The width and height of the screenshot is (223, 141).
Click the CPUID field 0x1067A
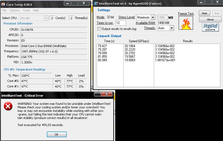point(54,30)
